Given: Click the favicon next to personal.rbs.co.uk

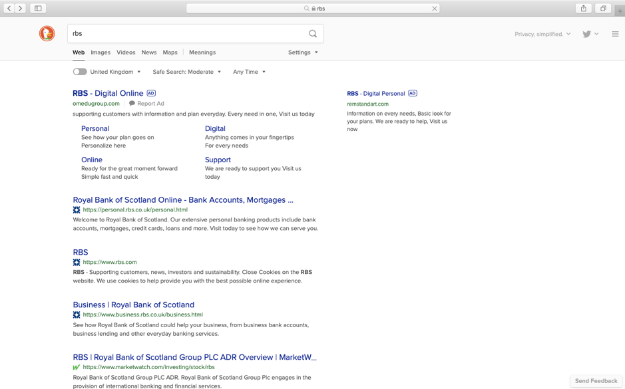Looking at the screenshot, I should tap(77, 210).
